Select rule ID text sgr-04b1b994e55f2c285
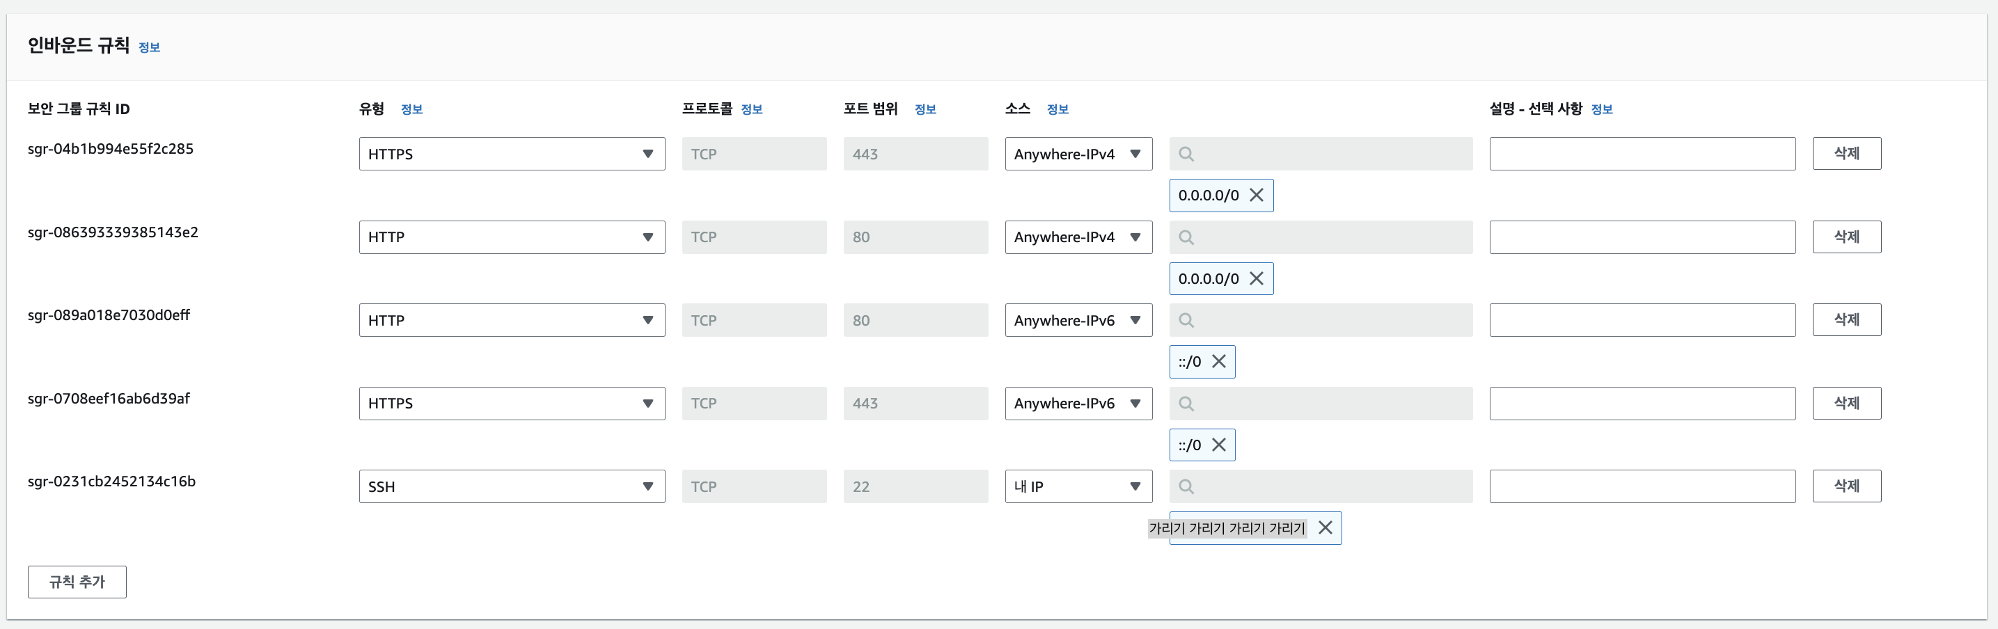1998x629 pixels. click(x=111, y=149)
